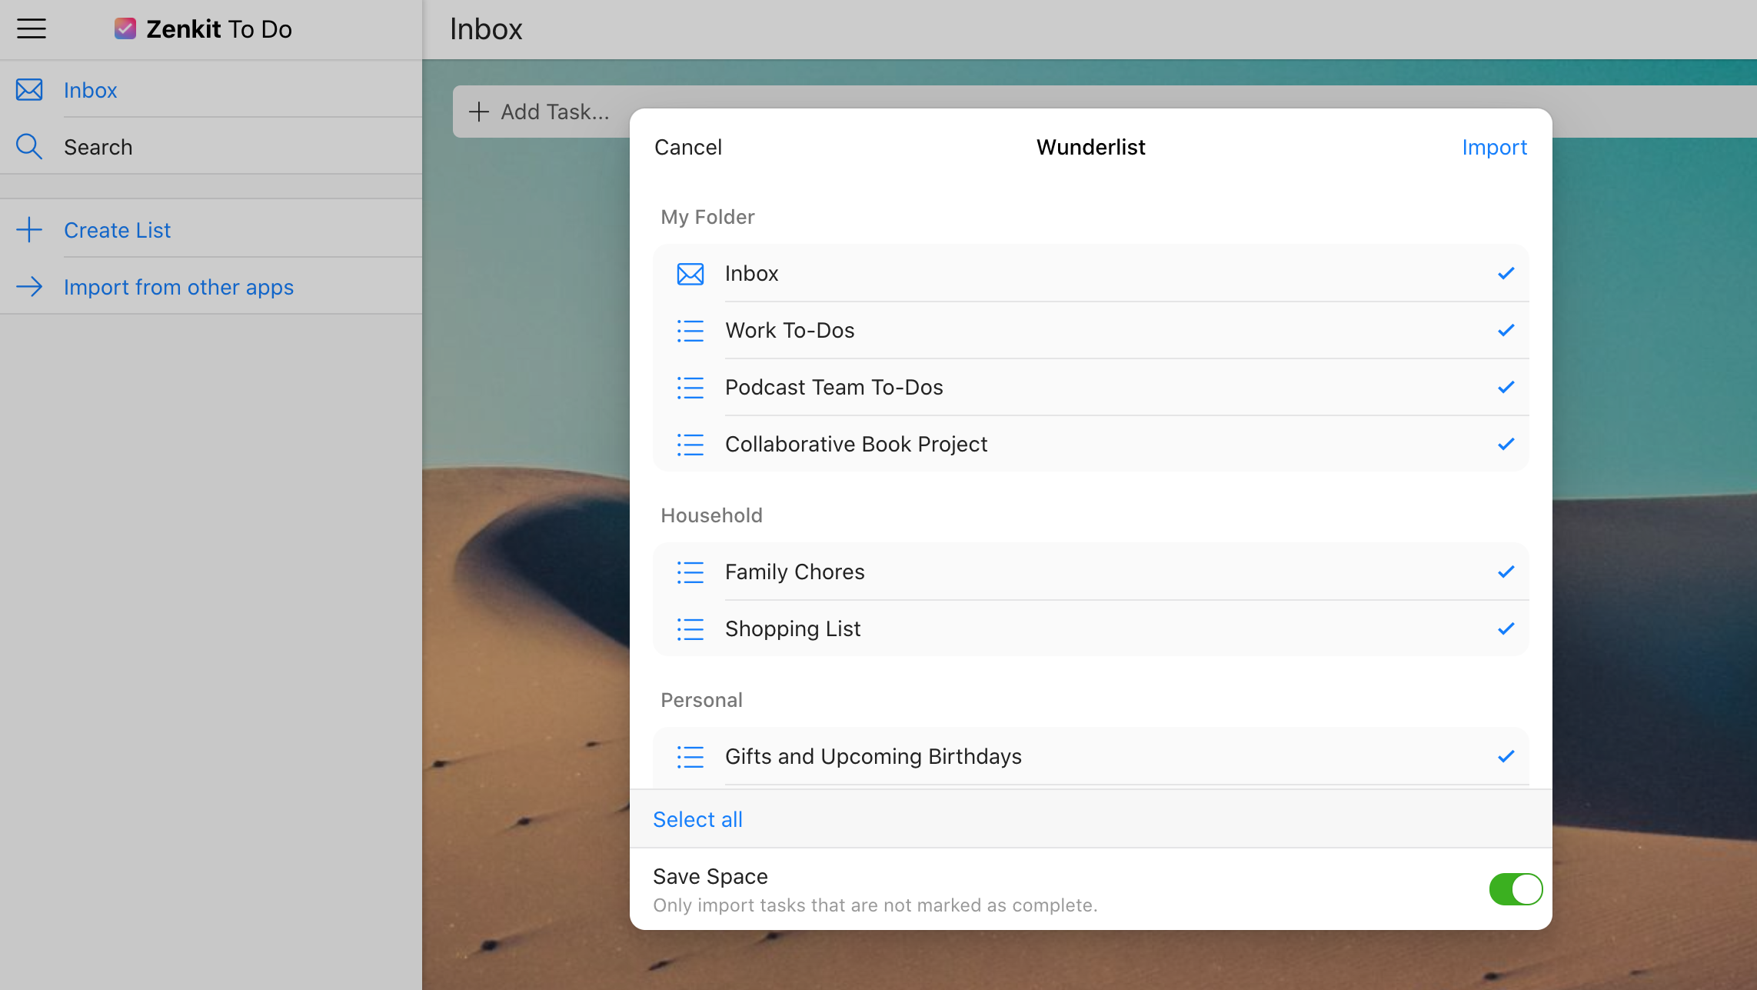The width and height of the screenshot is (1757, 990).
Task: Click the Import button
Action: (1492, 146)
